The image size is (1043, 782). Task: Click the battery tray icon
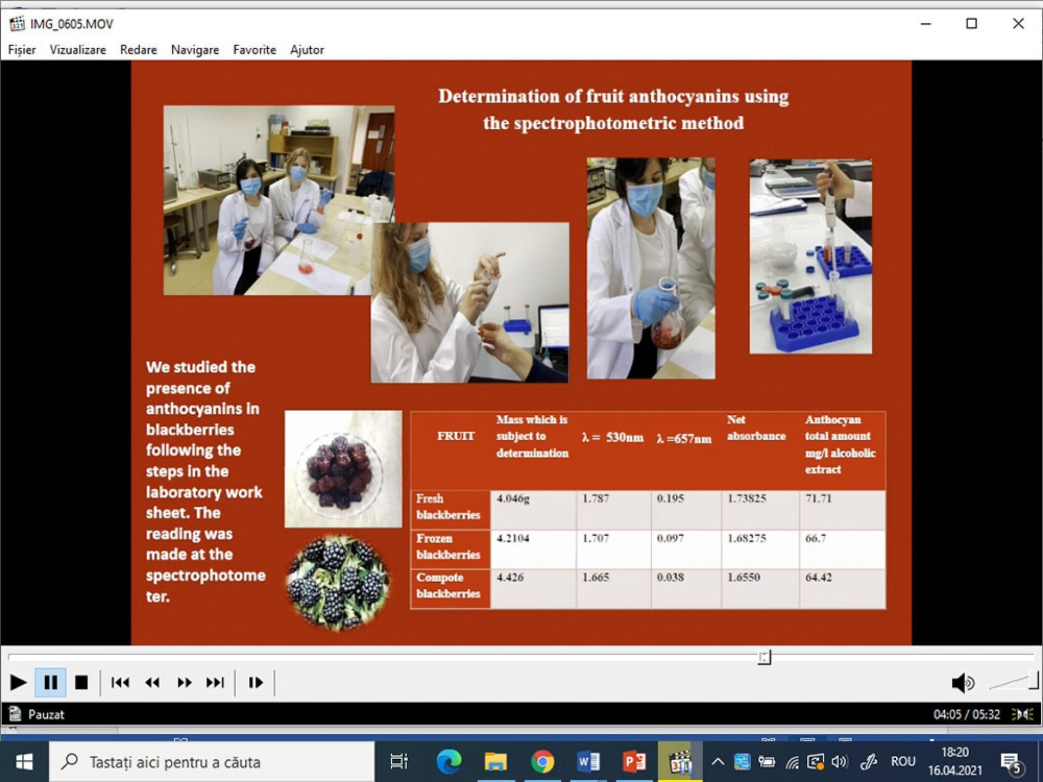point(767,762)
